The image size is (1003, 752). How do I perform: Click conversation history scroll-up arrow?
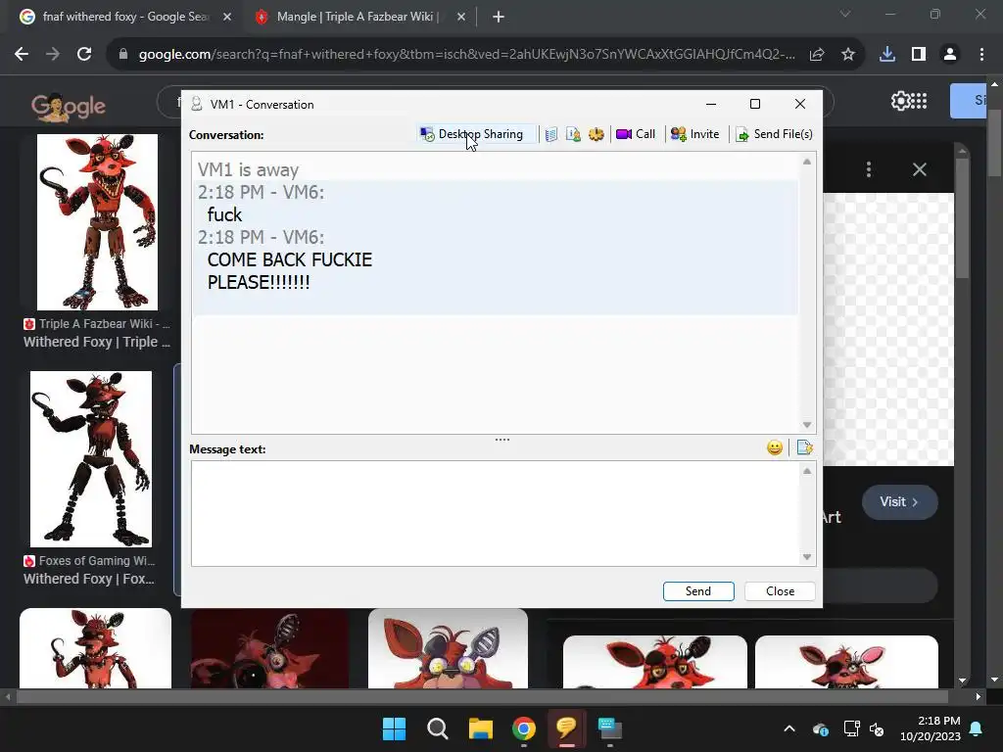click(x=807, y=162)
